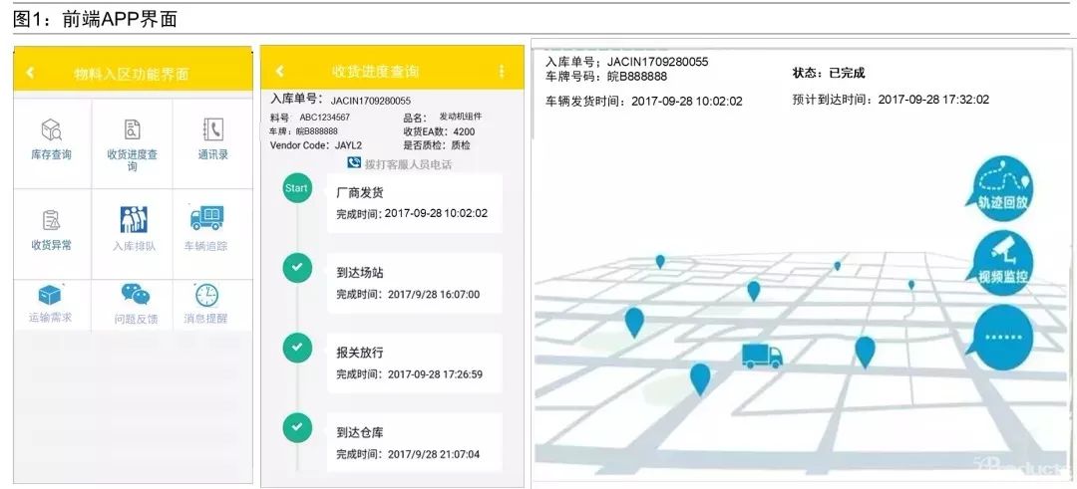The image size is (1077, 489).
Task: Open three-dot overflow menu in header
Action: click(502, 71)
